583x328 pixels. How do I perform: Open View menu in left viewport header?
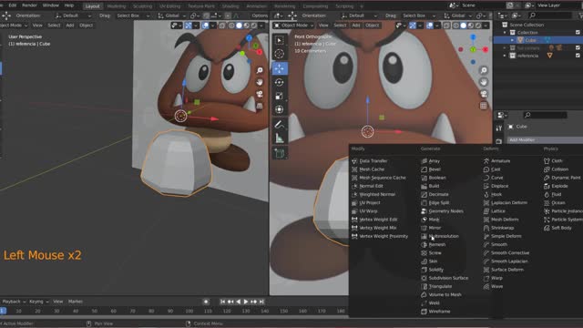click(x=37, y=26)
